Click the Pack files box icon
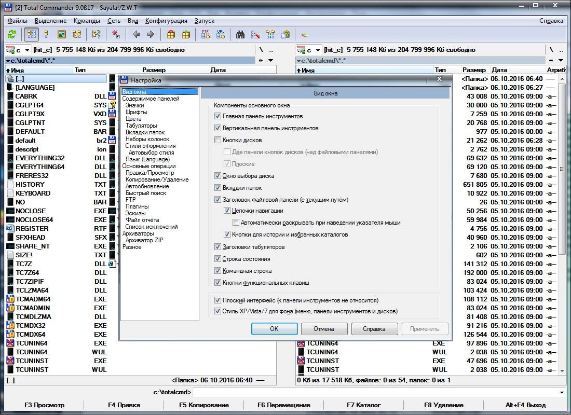Screen dimensions: 571x415 click(x=171, y=35)
